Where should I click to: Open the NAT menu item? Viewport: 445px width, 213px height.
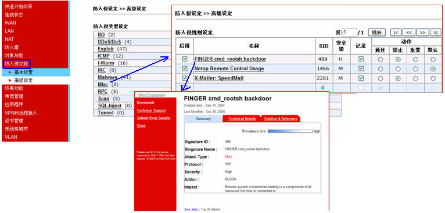tap(9, 39)
